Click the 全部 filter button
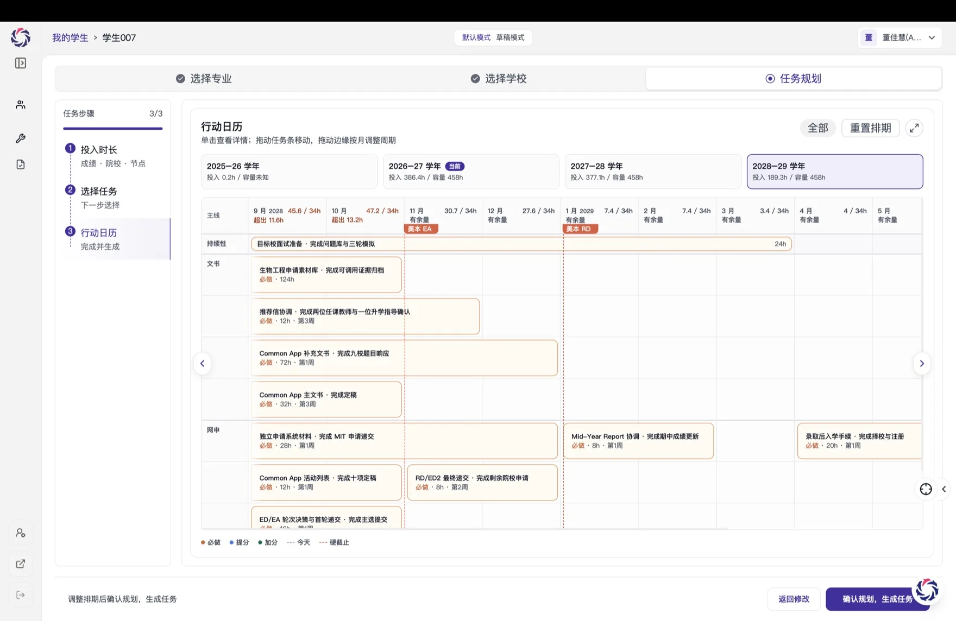 point(817,128)
